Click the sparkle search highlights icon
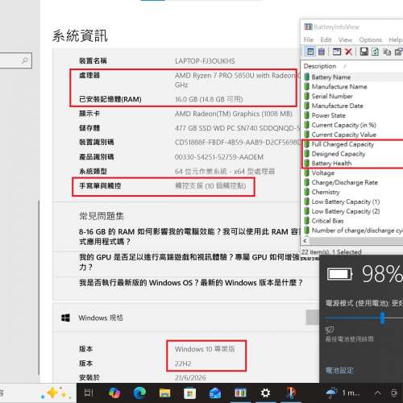This screenshot has height=403, width=403. tap(55, 393)
